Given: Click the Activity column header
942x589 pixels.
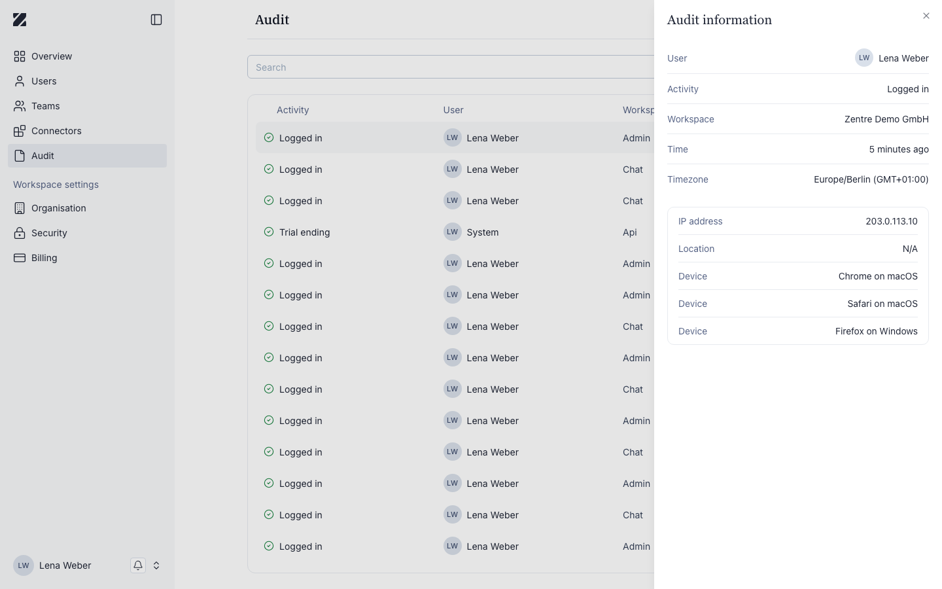Looking at the screenshot, I should pyautogui.click(x=292, y=110).
